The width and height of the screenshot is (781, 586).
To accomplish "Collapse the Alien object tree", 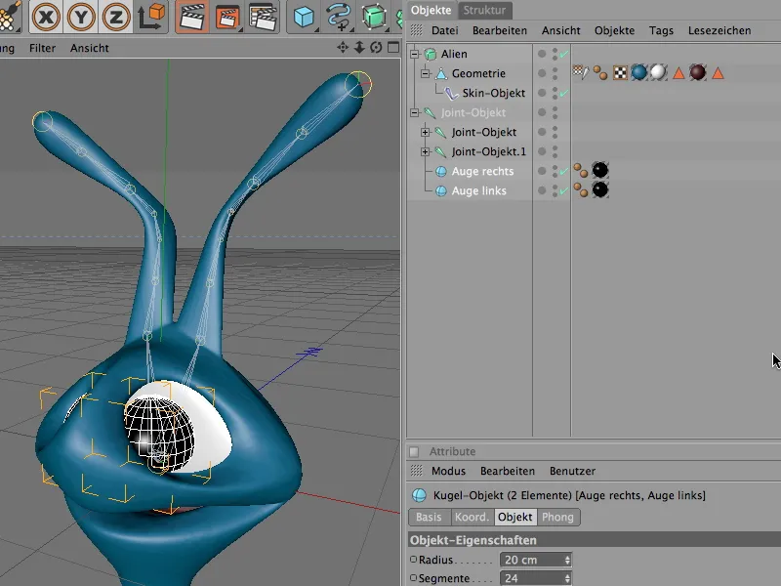I will point(414,54).
